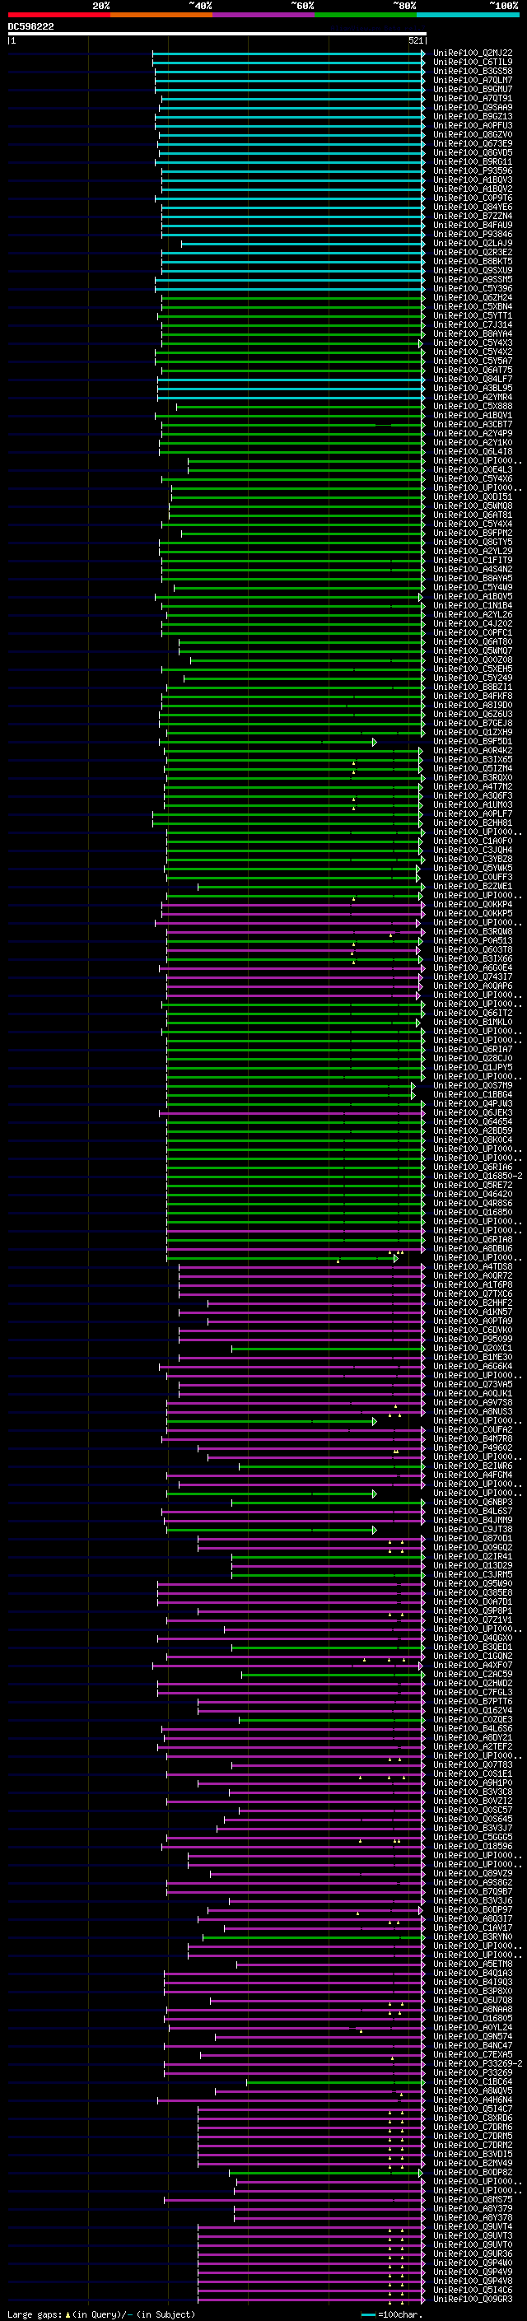Click hit label UniRef100_Q5IZM4

(473, 768)
